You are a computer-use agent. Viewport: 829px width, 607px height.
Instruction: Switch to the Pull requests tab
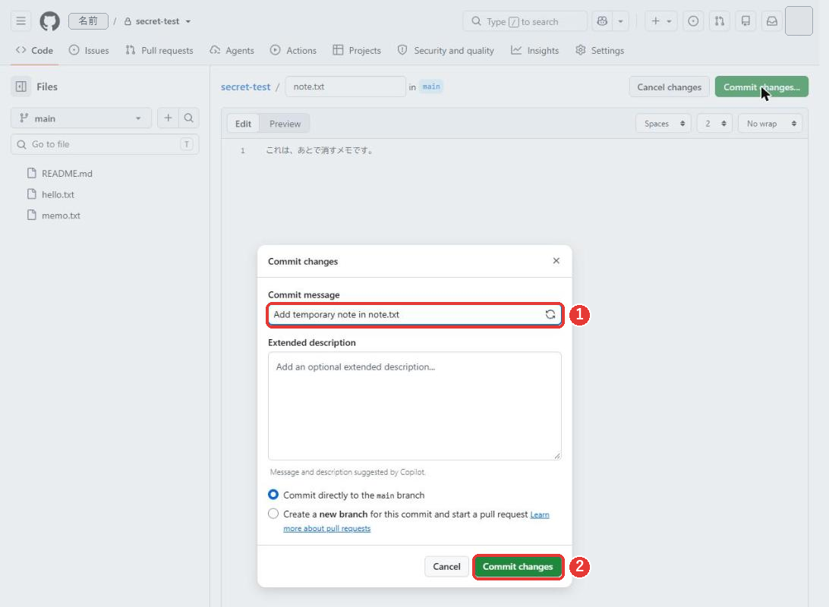pos(159,50)
